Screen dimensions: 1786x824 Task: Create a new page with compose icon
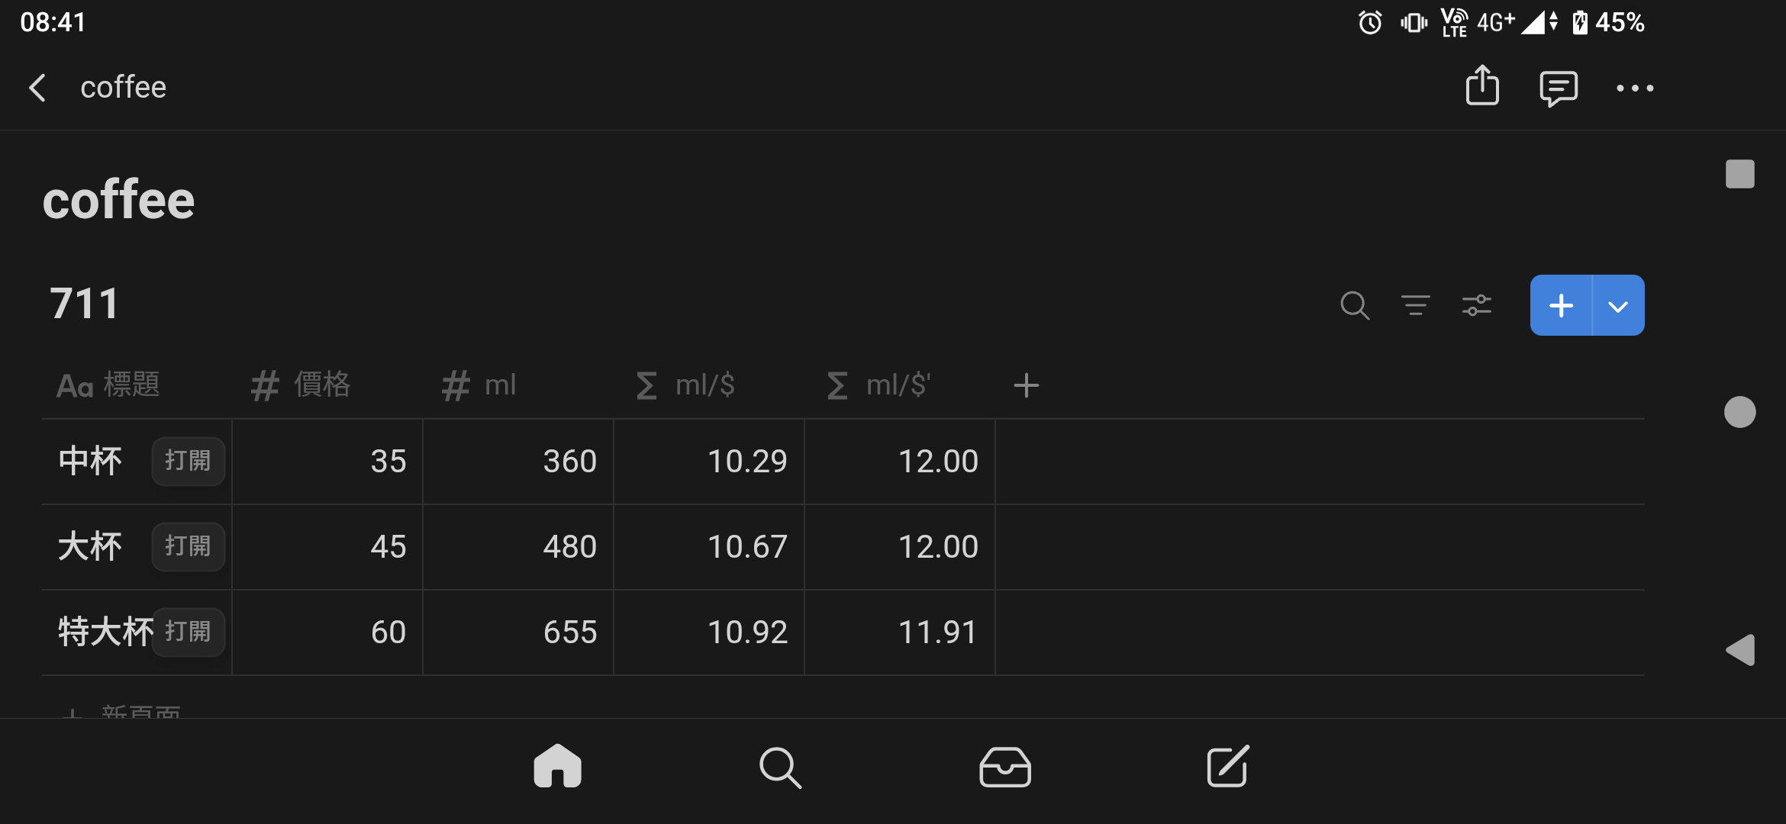[1228, 766]
